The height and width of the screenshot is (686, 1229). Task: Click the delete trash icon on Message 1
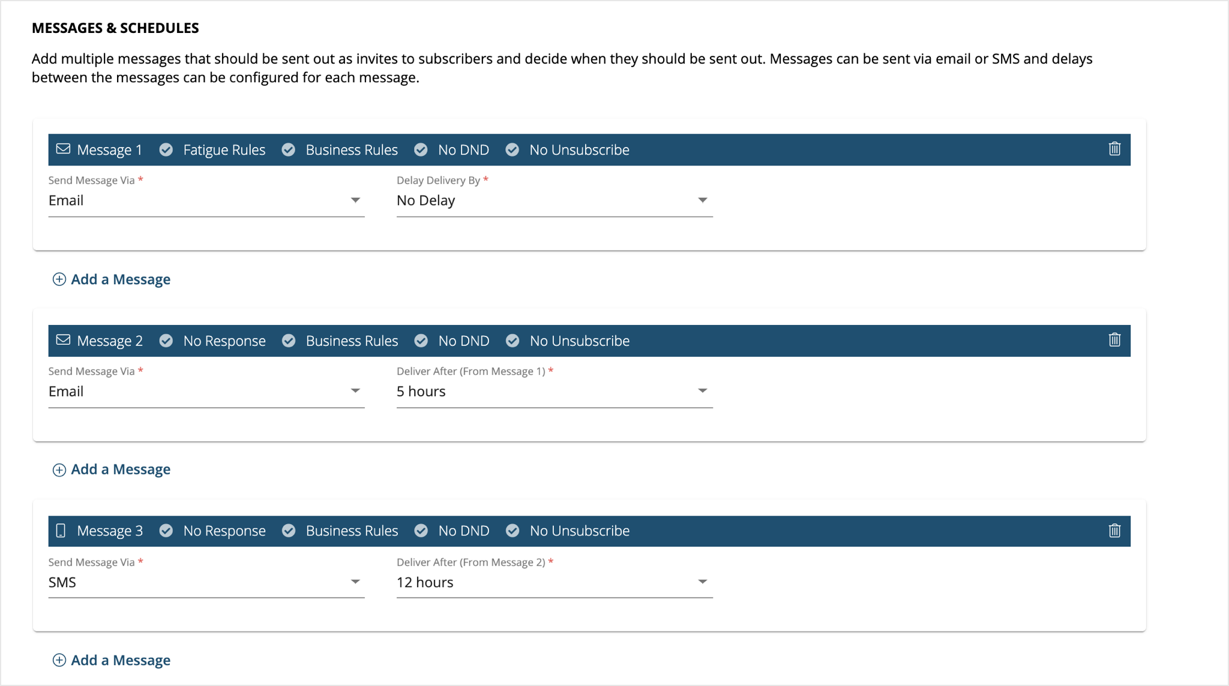(x=1114, y=149)
